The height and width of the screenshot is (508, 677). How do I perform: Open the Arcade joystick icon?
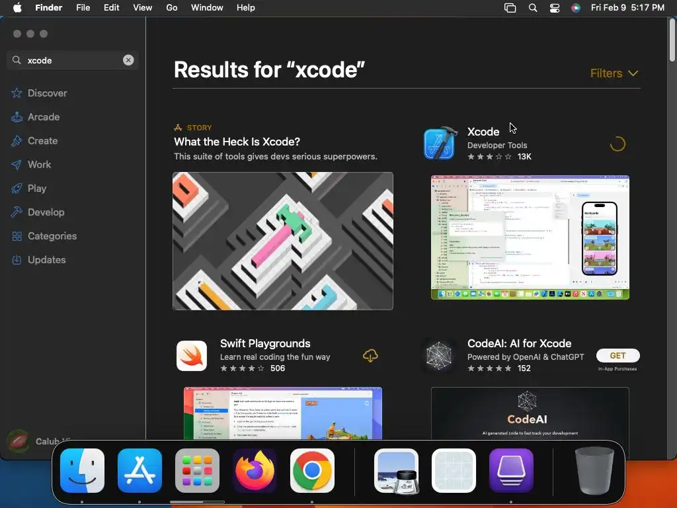click(17, 116)
